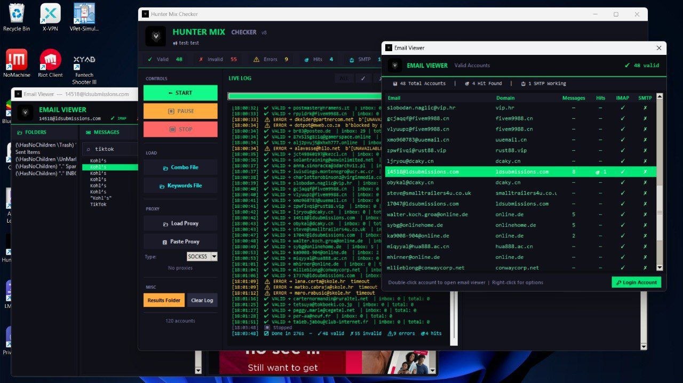Click the green START button
Screen dimensions: 683x383
tap(180, 93)
